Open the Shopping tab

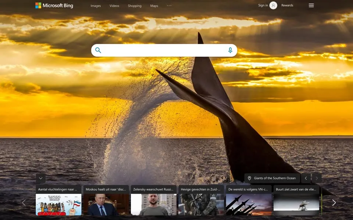click(135, 6)
